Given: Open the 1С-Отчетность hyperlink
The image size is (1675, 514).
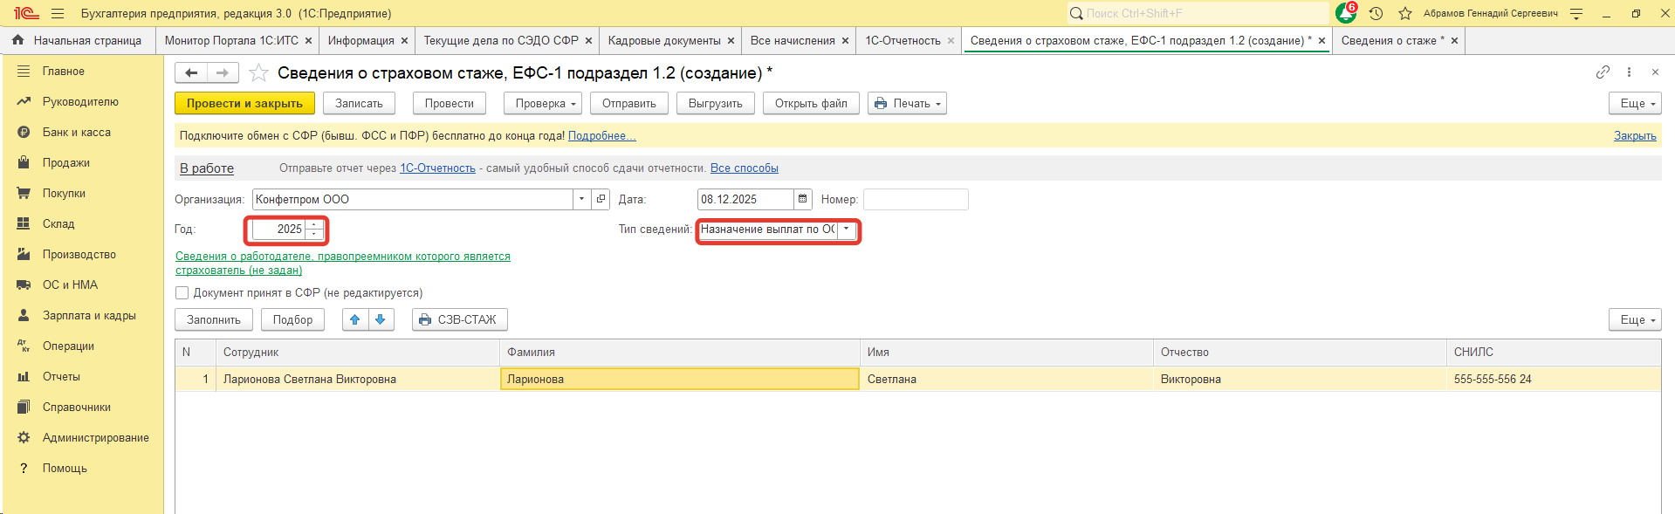Looking at the screenshot, I should click(x=437, y=168).
